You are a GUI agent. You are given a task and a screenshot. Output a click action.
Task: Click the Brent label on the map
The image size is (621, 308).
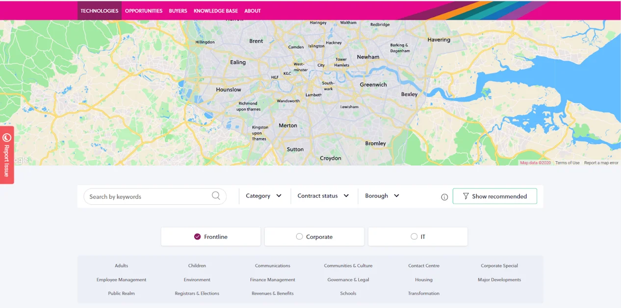[x=256, y=41]
